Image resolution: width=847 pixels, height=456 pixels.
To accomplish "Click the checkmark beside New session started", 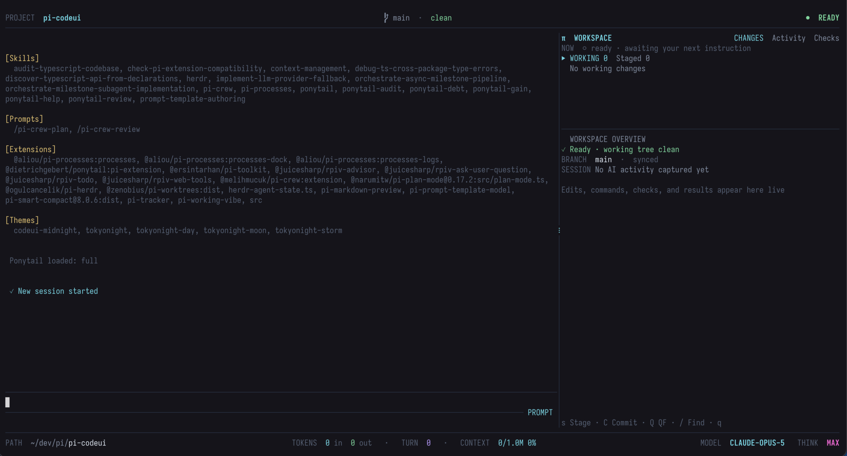I will click(11, 291).
